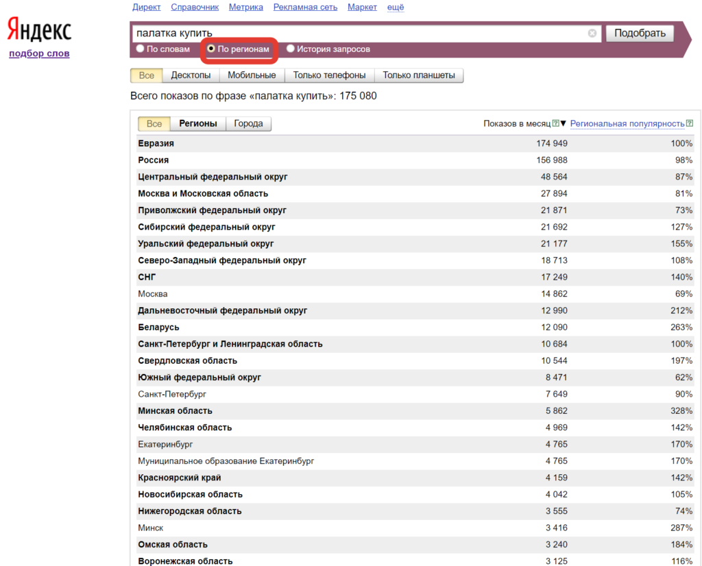This screenshot has width=702, height=566.
Task: Select the История запросов radio button
Action: click(x=291, y=49)
